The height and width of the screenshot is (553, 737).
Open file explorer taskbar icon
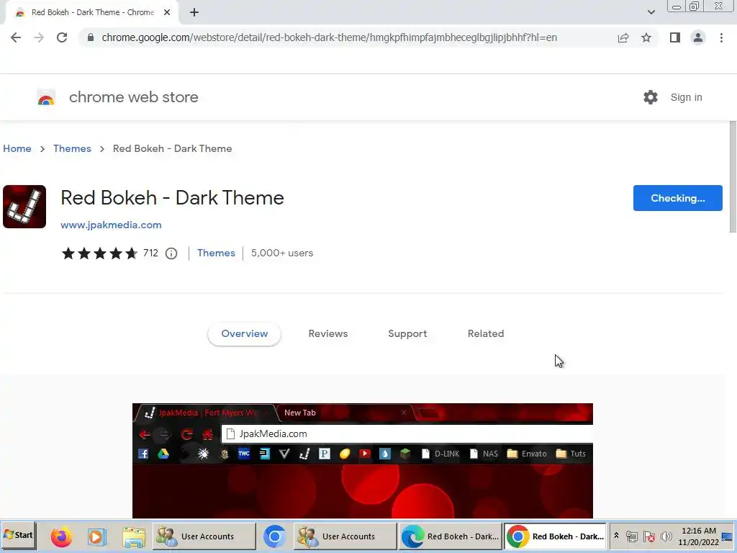click(134, 536)
